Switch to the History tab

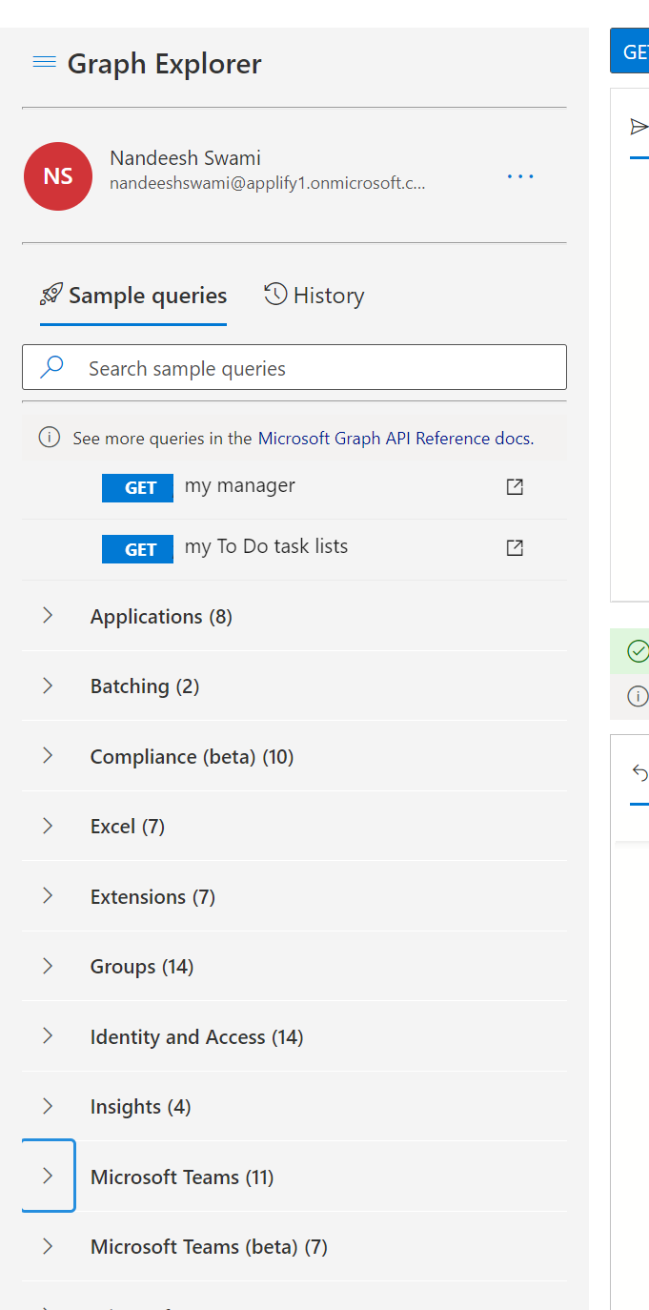pyautogui.click(x=314, y=296)
